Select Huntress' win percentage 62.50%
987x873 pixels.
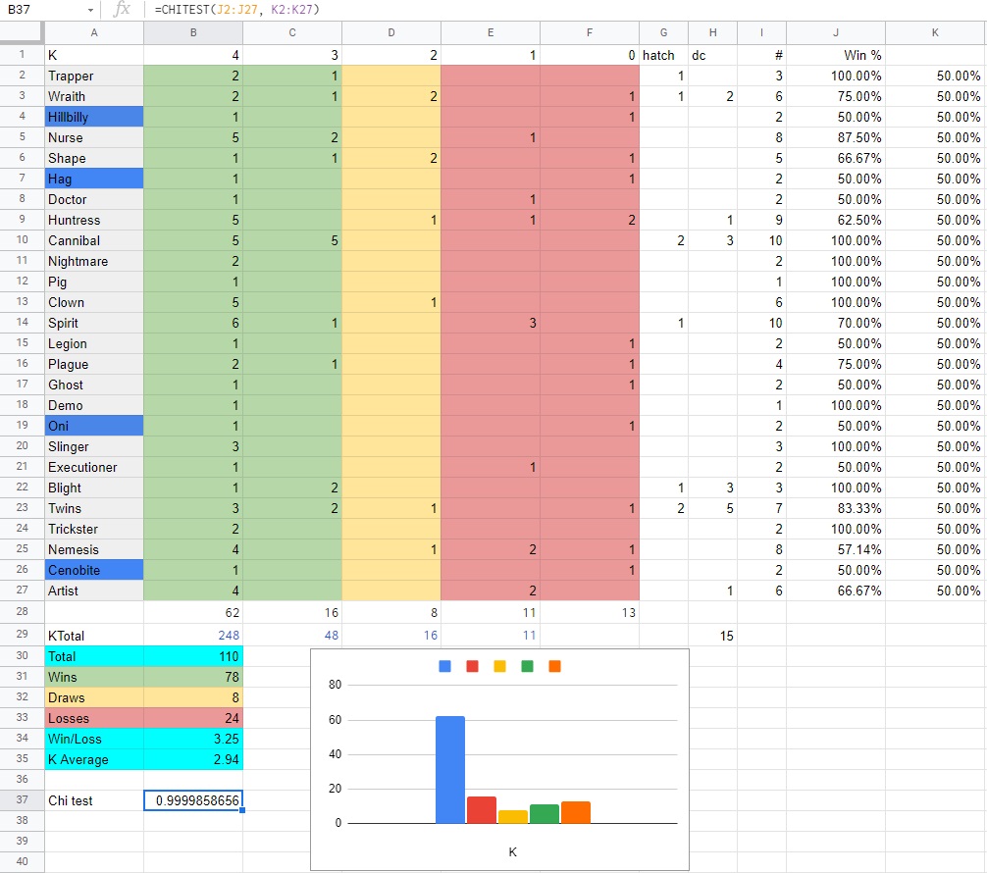[835, 220]
